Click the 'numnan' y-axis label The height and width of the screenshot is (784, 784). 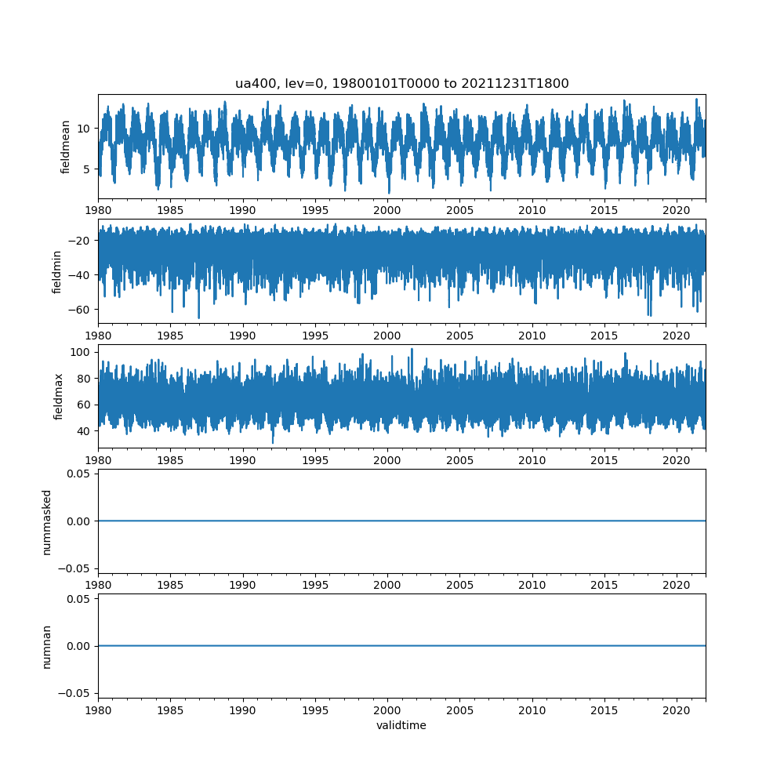click(x=46, y=646)
